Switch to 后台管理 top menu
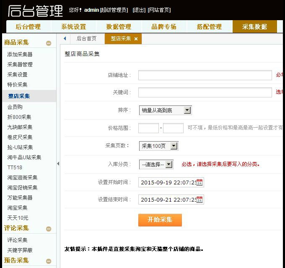This screenshot has width=285, height=268. point(28,27)
